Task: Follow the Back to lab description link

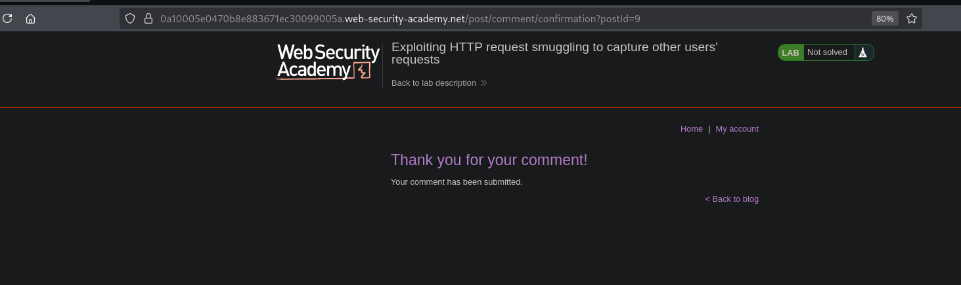Action: (x=434, y=83)
